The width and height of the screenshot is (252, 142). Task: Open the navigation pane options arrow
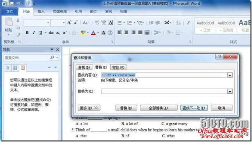coord(52,50)
